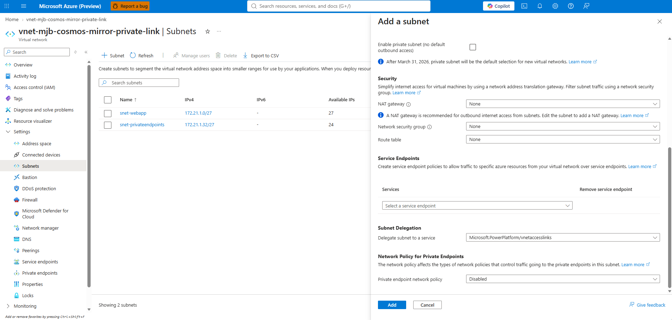Open Private endpoints menu item
This screenshot has width=672, height=320.
[x=40, y=273]
